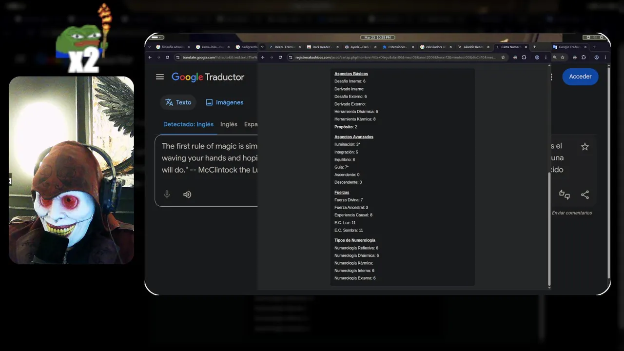Image resolution: width=624 pixels, height=351 pixels.
Task: Expand tab search chevron in Translate window
Action: point(149,47)
